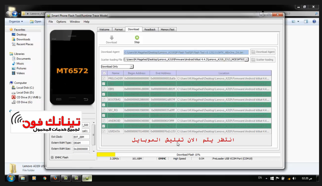Click the Explorer change view icon
Image resolution: width=322 pixels, height=186 pixels.
click(x=294, y=21)
